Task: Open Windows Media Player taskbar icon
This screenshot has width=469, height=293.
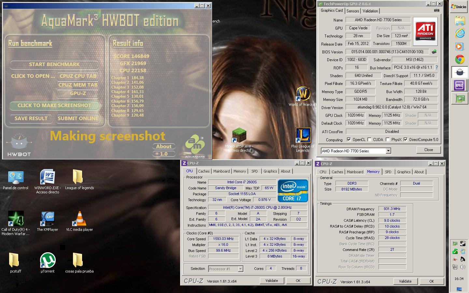Action: coord(460,46)
